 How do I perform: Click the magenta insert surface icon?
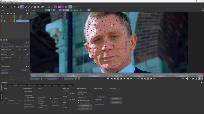click(x=63, y=7)
